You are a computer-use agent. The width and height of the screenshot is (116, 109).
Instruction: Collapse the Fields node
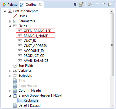coord(10,26)
